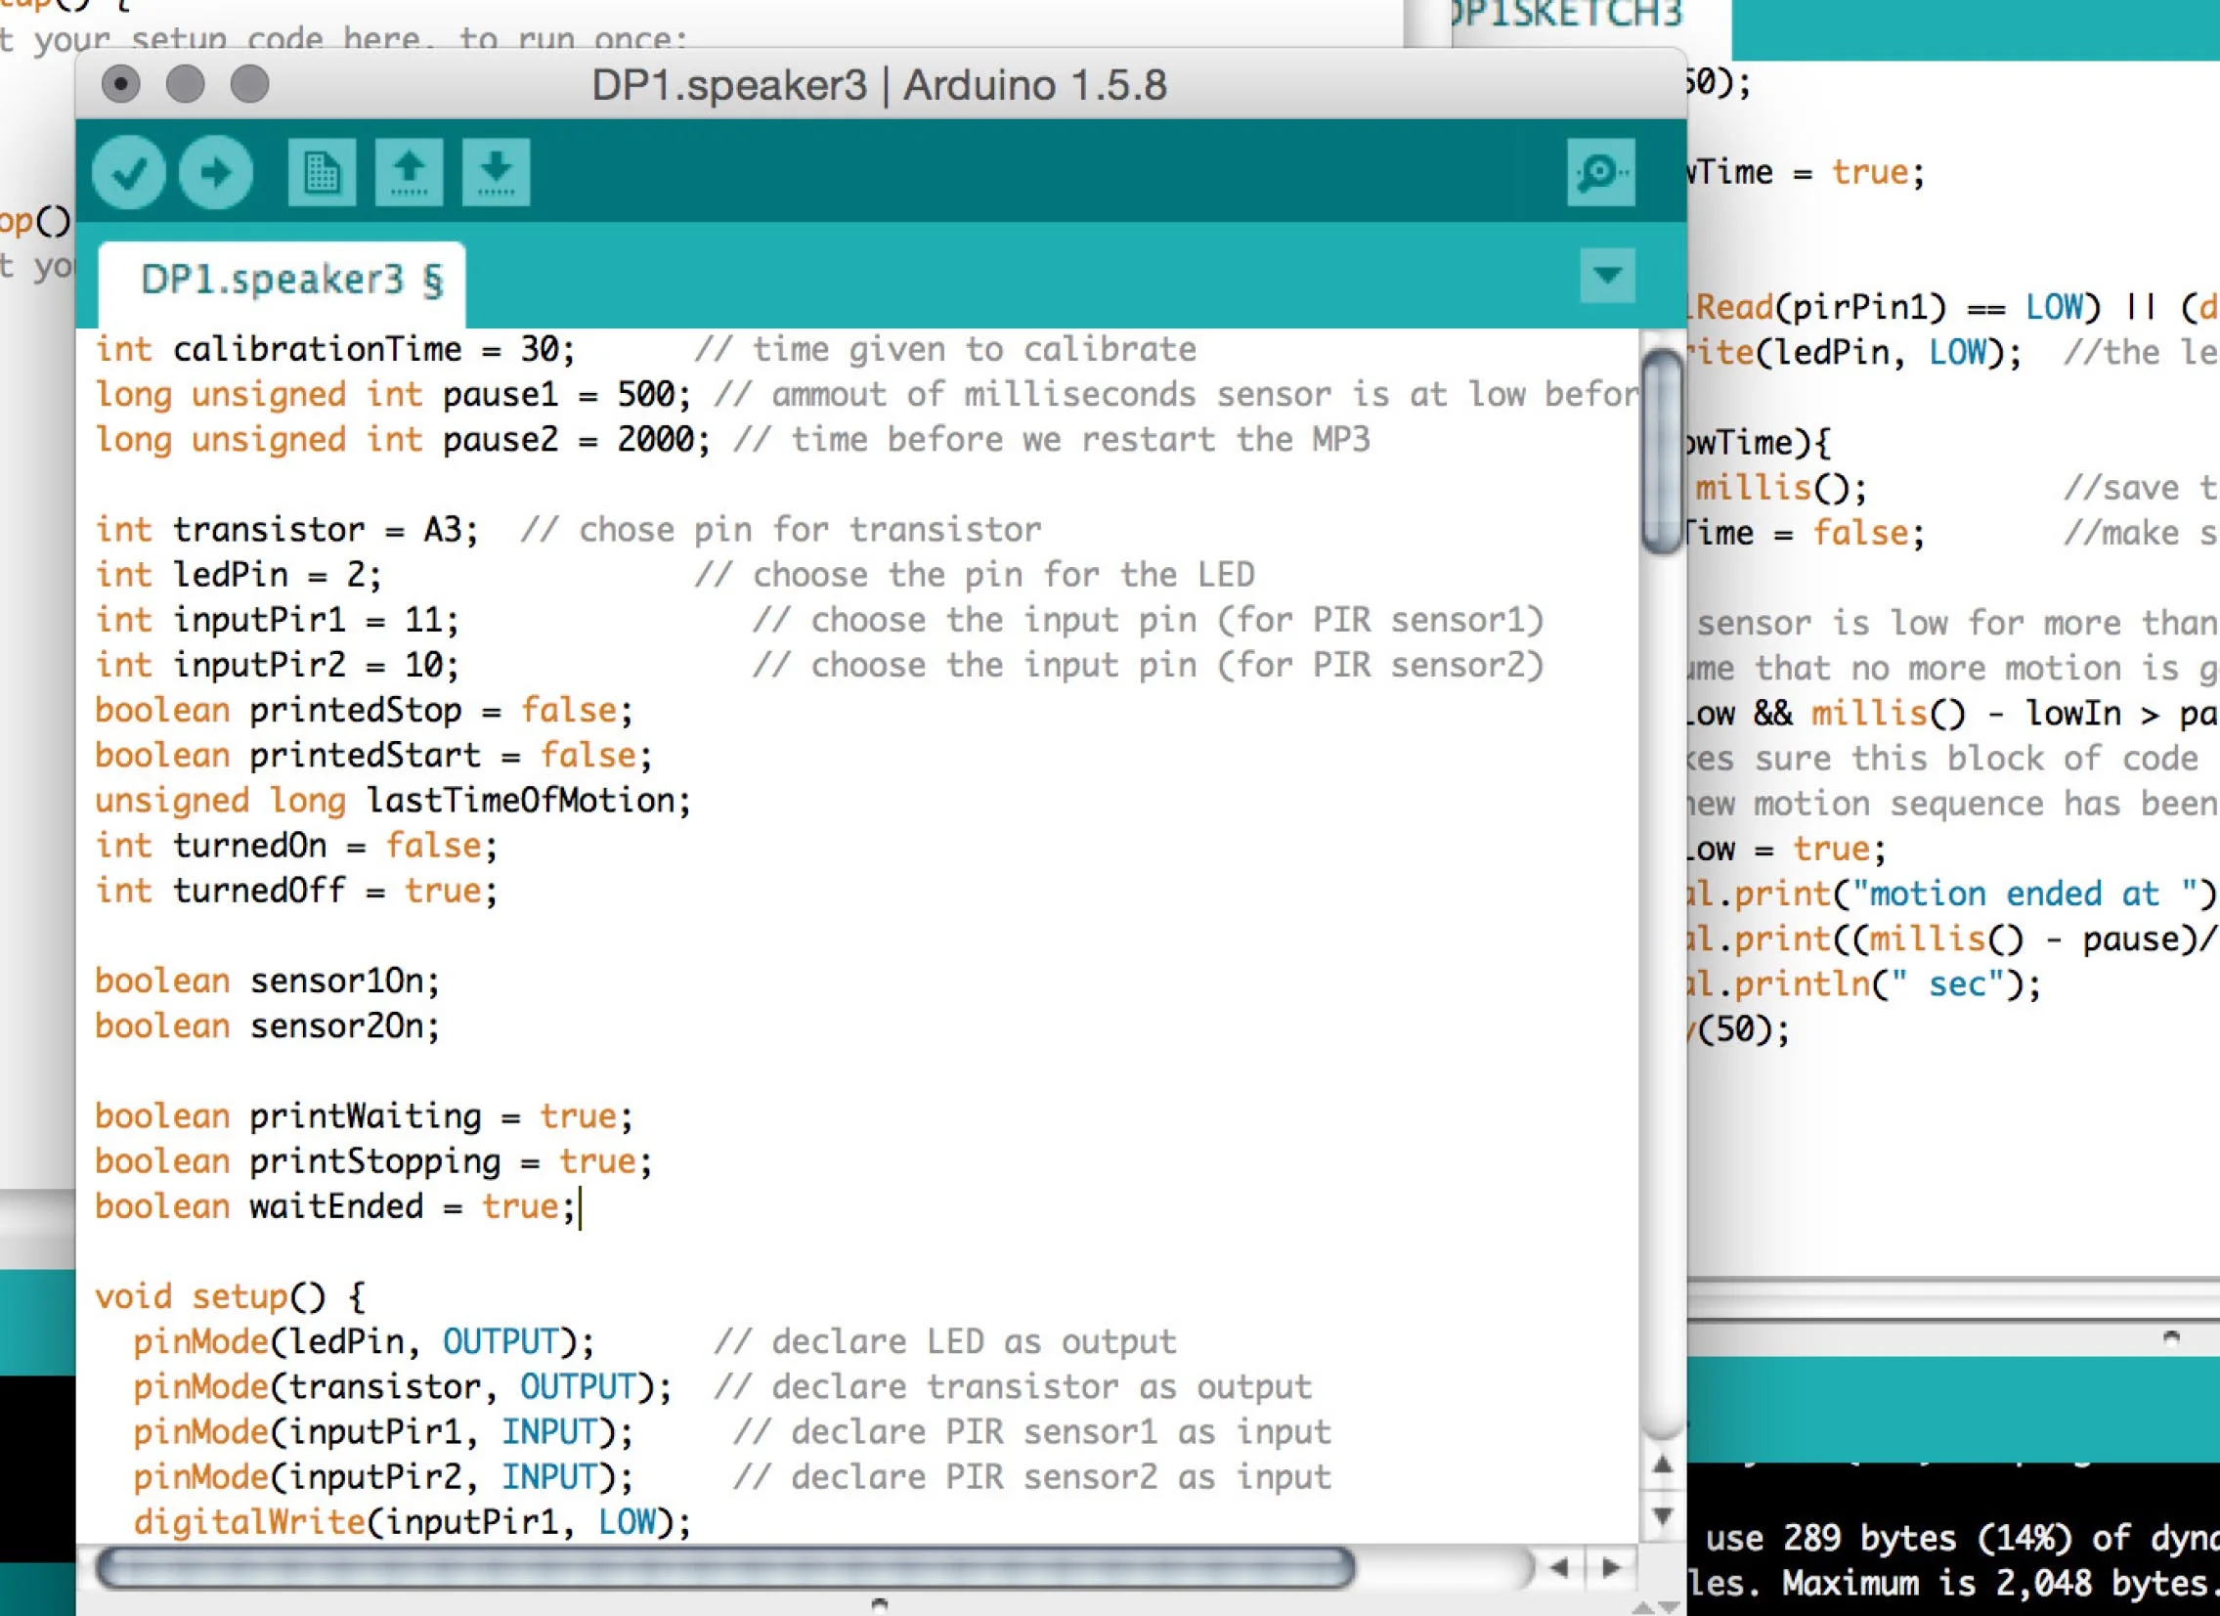
Task: Save the sketch with down-arrow icon
Action: [x=497, y=172]
